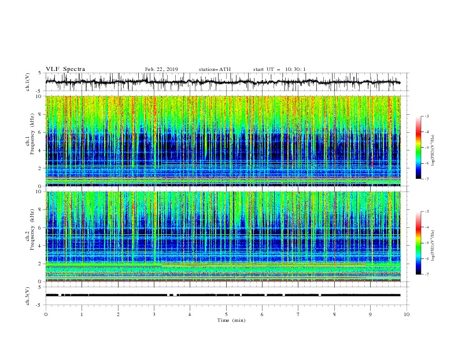458x353 pixels.
Task: Click the "-5" label on ch.2 colorbar
Action: [426, 243]
